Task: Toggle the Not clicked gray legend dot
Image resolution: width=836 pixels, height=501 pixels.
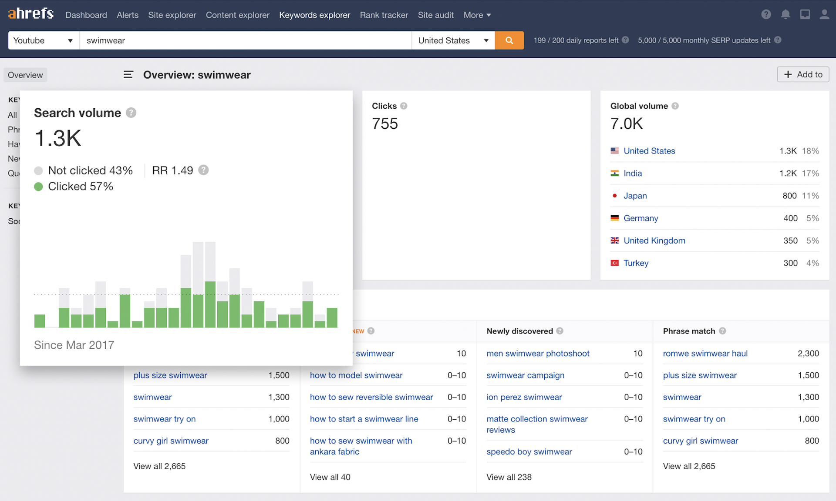Action: point(38,170)
